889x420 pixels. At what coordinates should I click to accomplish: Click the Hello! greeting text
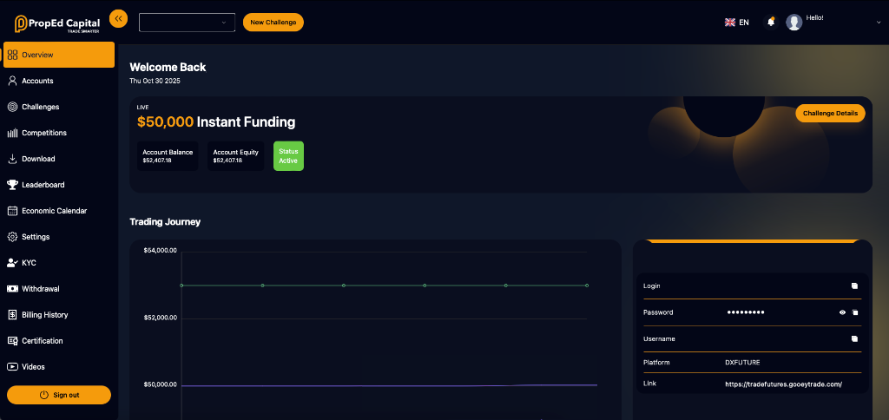click(814, 18)
